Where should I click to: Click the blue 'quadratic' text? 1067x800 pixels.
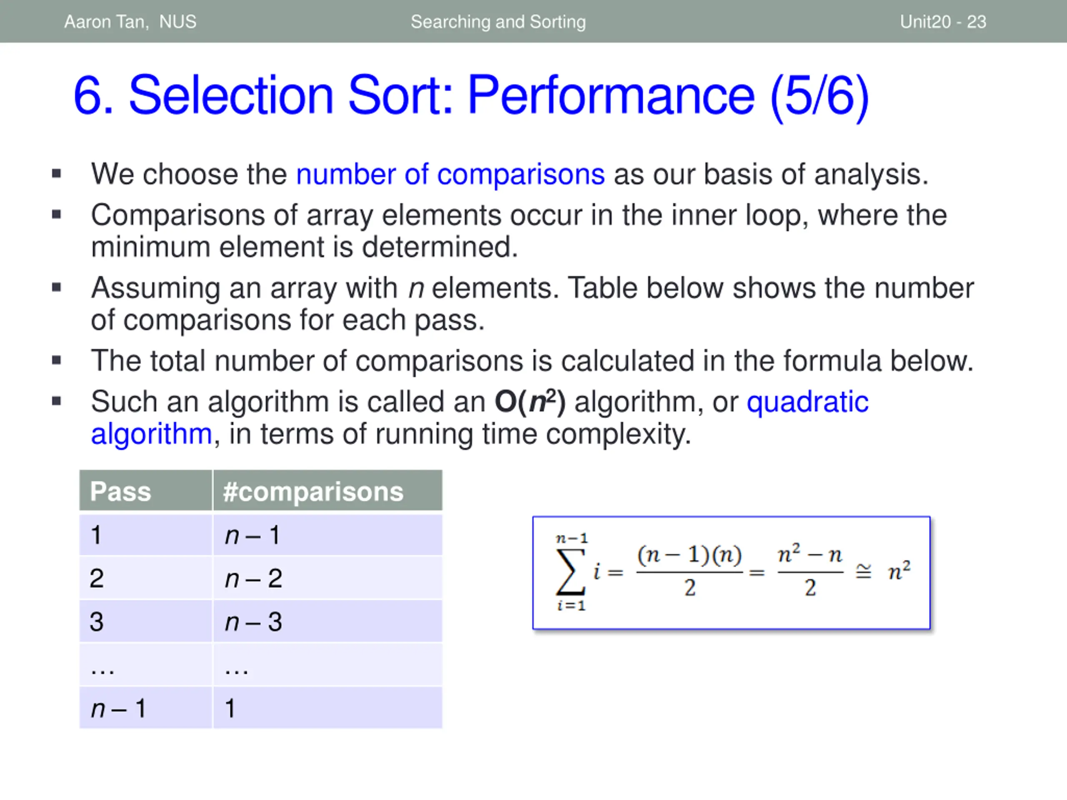point(807,402)
